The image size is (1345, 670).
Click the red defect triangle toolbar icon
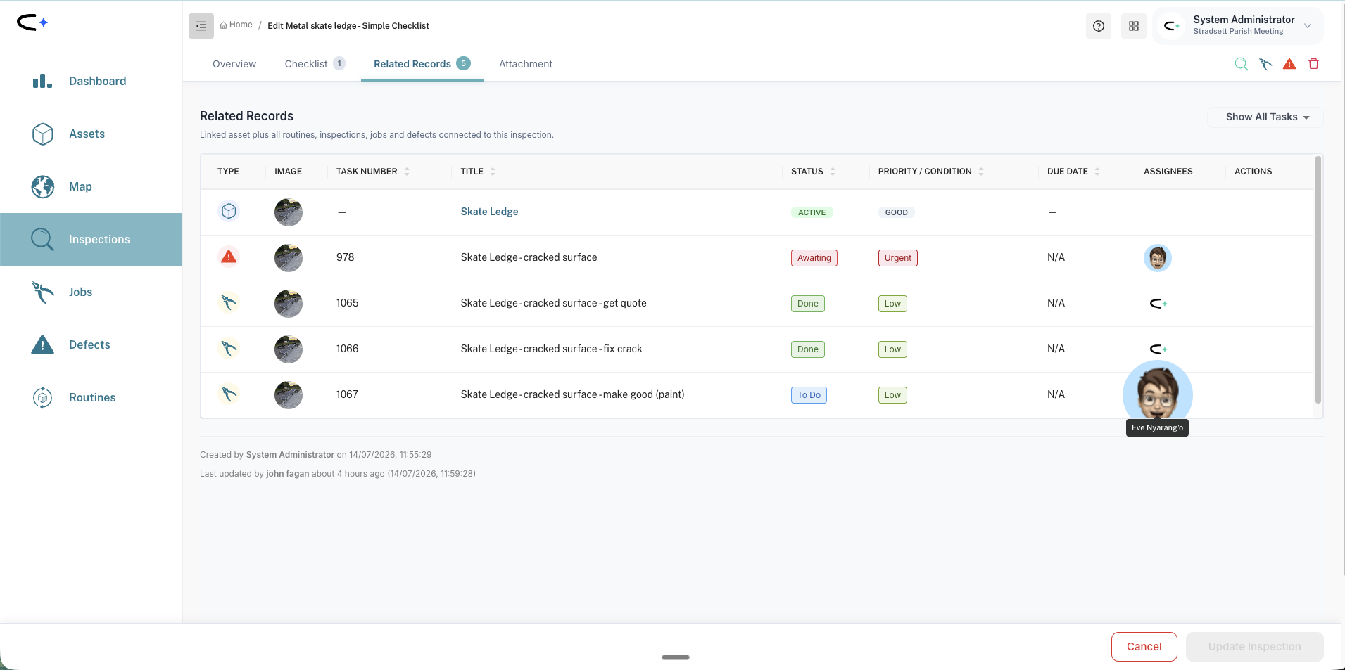pos(1289,64)
